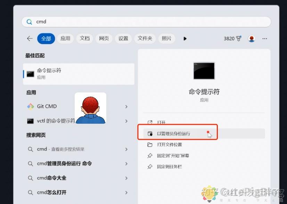Expand the cmd命令大全 search suggestion
This screenshot has height=204, width=287.
tap(126, 178)
